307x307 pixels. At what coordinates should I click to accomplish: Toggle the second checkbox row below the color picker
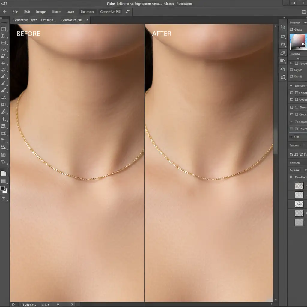tap(291, 70)
